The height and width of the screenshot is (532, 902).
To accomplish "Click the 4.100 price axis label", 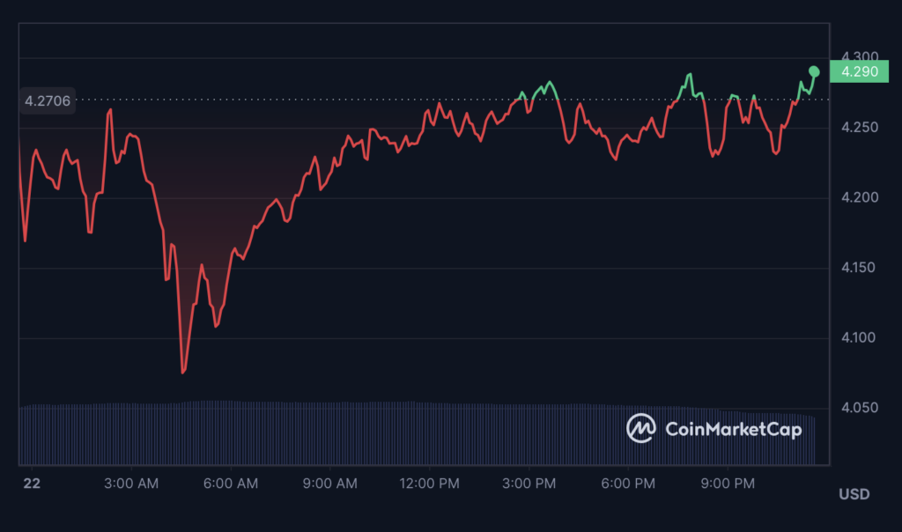I will 860,337.
